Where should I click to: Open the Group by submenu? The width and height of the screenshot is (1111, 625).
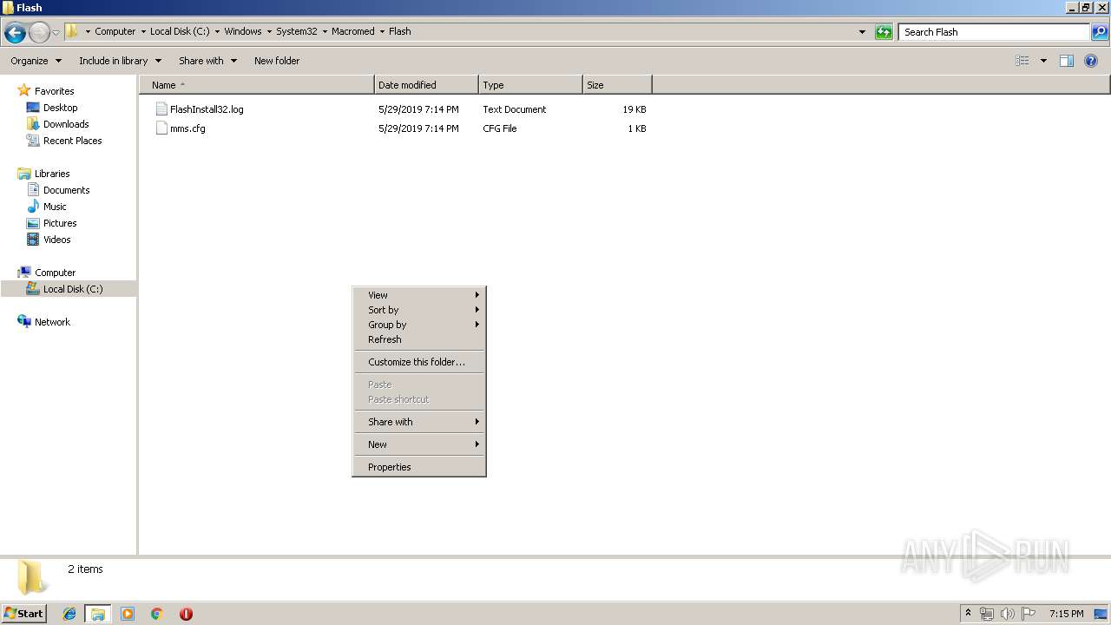click(419, 325)
